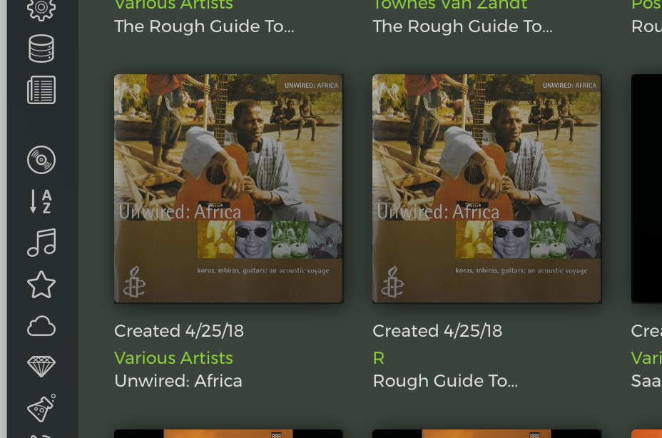Click the diamond gem icon
The image size is (662, 438).
tap(41, 366)
